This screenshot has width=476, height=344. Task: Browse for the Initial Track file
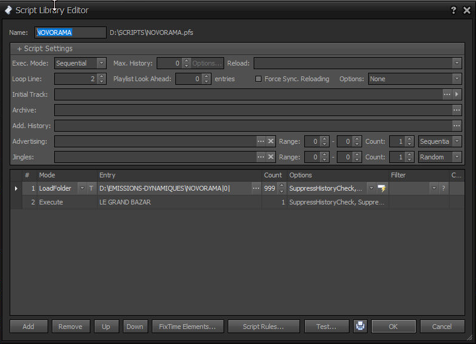coord(447,94)
